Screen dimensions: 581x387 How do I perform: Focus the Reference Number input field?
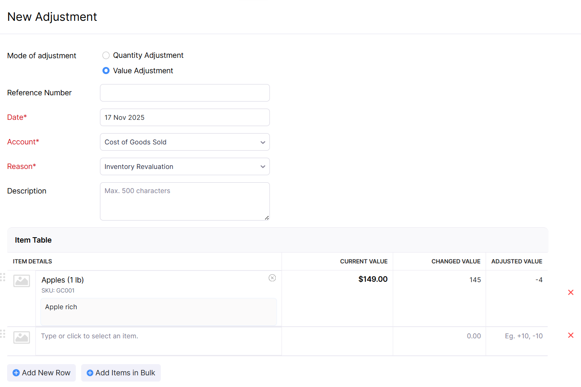tap(185, 93)
